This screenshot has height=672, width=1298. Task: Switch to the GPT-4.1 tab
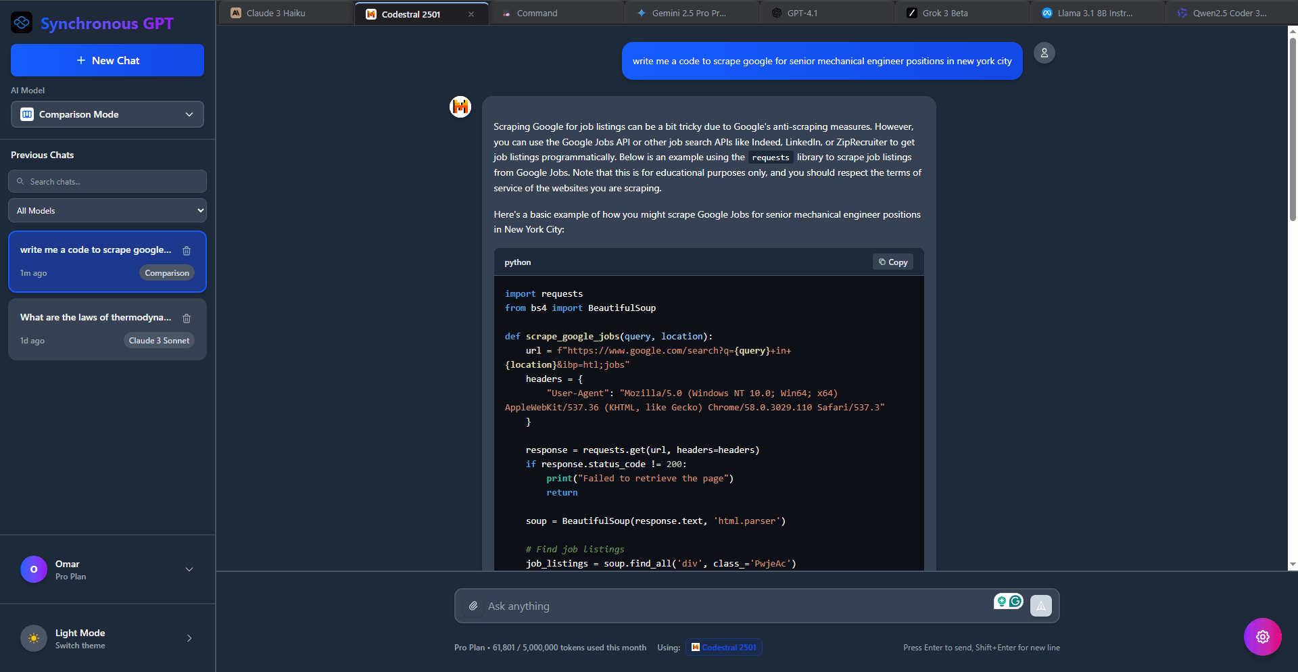tap(825, 14)
